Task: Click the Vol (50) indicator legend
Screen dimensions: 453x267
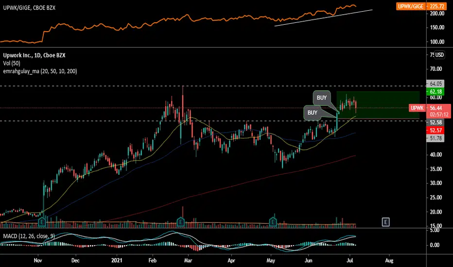Action: pos(12,63)
